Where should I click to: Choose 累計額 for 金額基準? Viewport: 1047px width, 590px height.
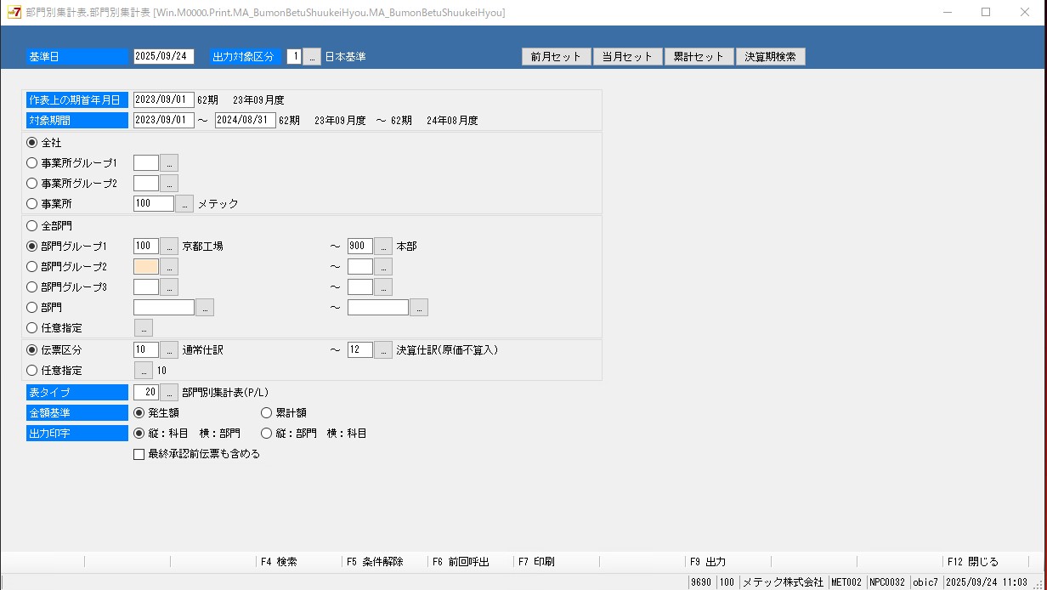267,412
